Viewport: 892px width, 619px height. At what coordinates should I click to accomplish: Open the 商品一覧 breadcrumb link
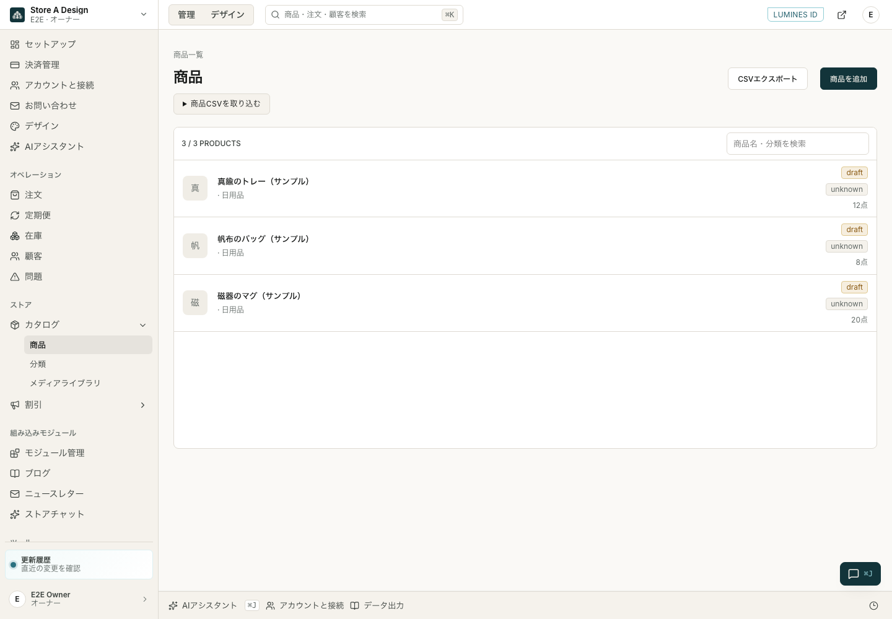[188, 55]
